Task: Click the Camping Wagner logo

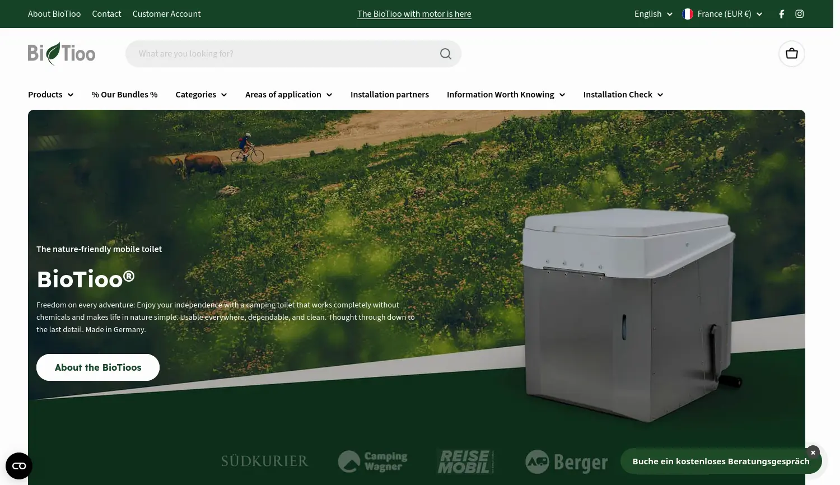Action: 373,461
